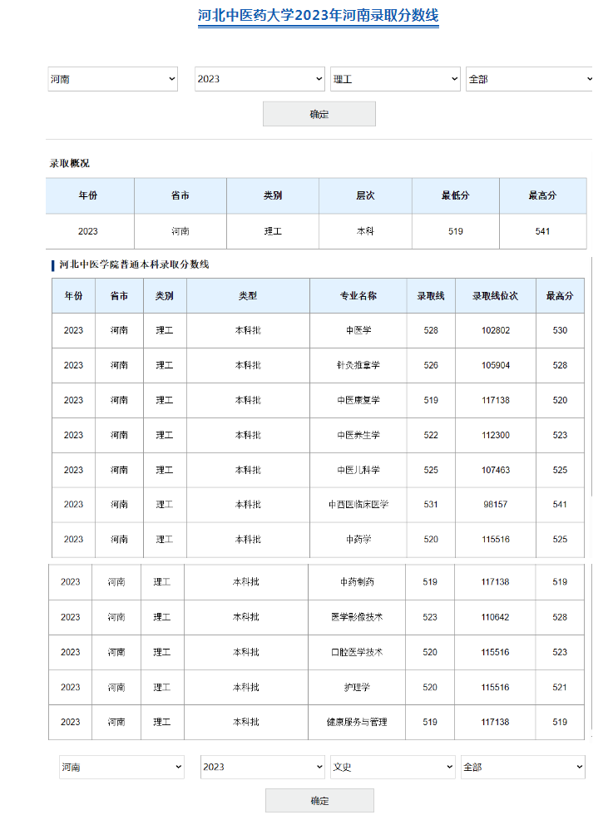The width and height of the screenshot is (613, 815).
Task: Open the top 2023 year dropdown
Action: coord(260,79)
